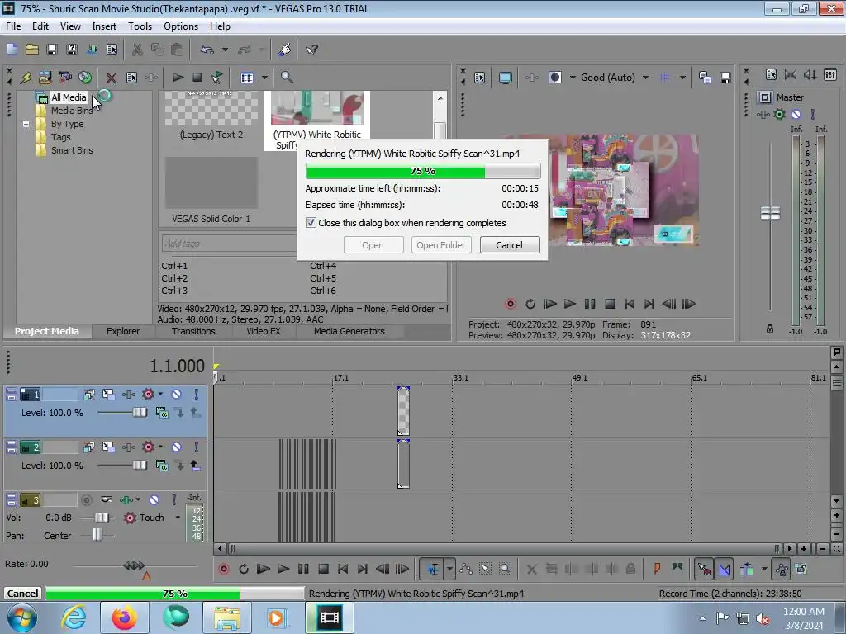Viewport: 846px width, 634px height.
Task: Click the Master FX green gear icon
Action: point(779,114)
